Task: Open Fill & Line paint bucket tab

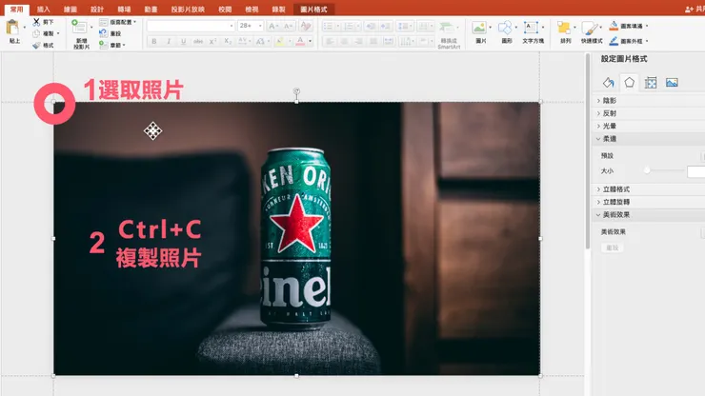Action: pyautogui.click(x=609, y=82)
